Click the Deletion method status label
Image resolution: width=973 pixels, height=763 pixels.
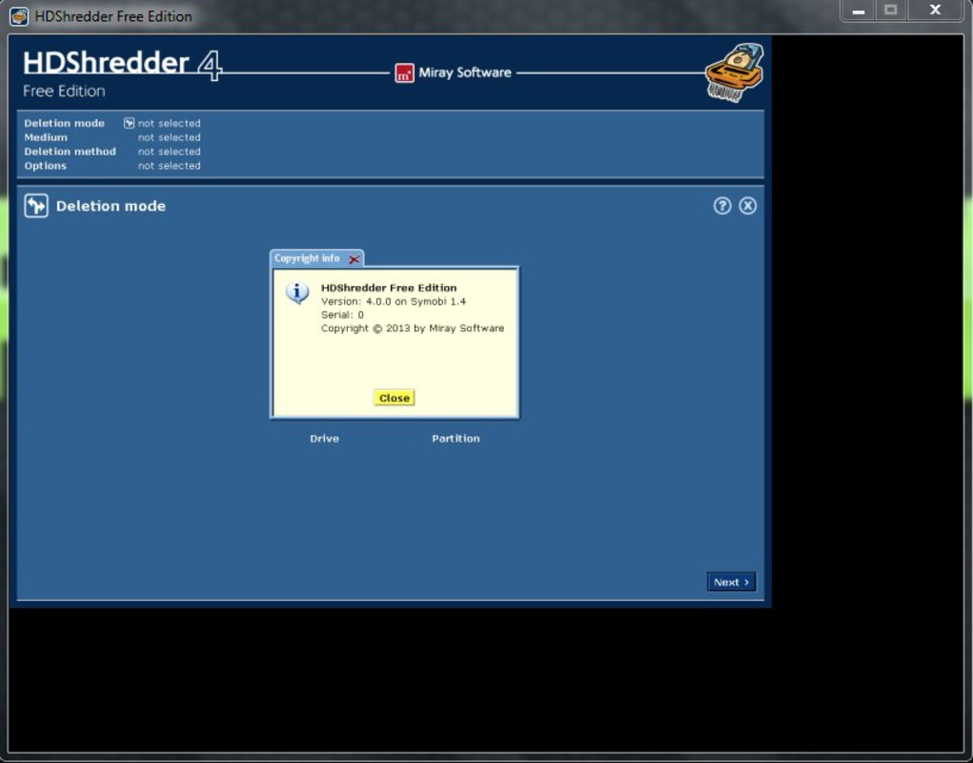click(71, 152)
